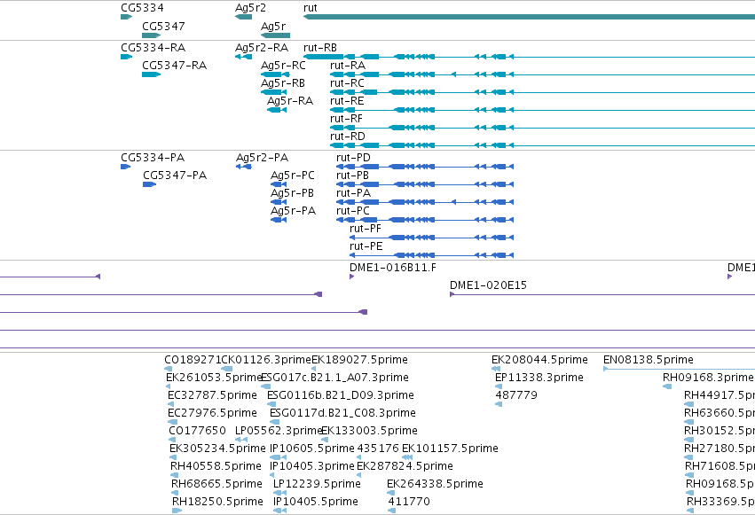Select the rut-PF protein label
755x515 pixels.
(366, 229)
